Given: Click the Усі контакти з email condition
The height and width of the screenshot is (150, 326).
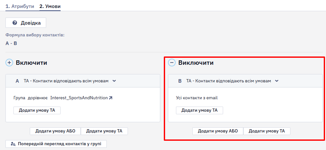Looking at the screenshot, I should click(x=197, y=98).
